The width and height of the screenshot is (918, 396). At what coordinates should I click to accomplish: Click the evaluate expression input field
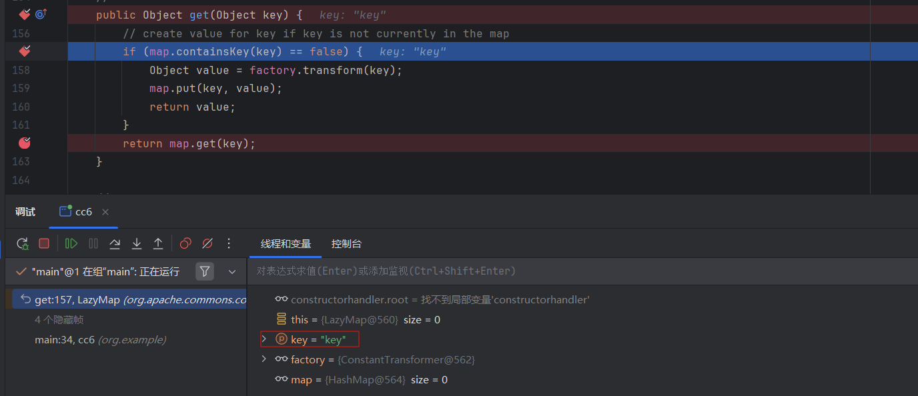click(x=534, y=271)
